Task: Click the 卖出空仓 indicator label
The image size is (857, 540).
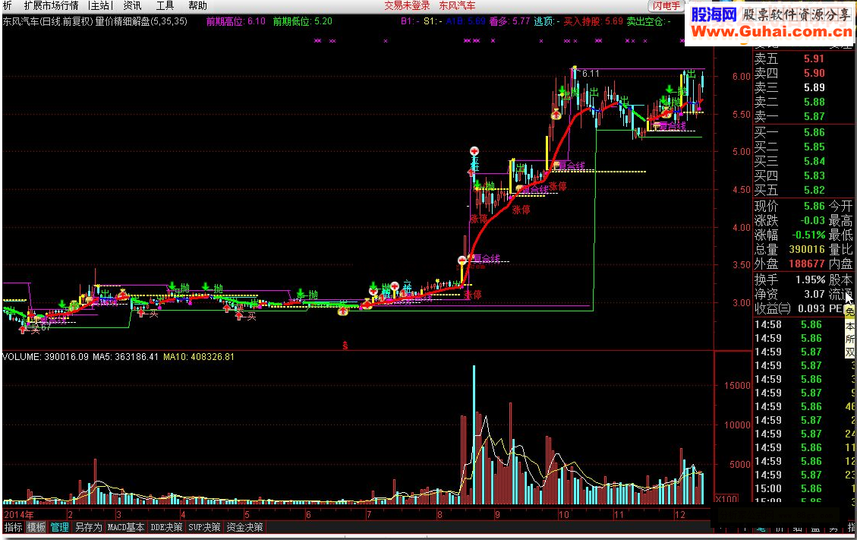Action: (x=648, y=21)
